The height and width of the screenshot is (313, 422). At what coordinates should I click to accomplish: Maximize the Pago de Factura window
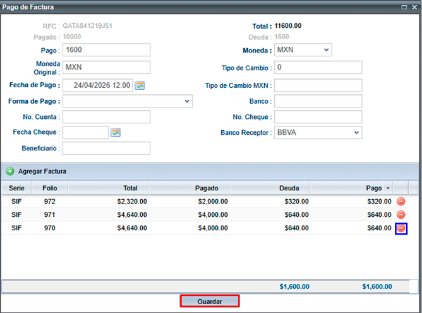pos(404,7)
